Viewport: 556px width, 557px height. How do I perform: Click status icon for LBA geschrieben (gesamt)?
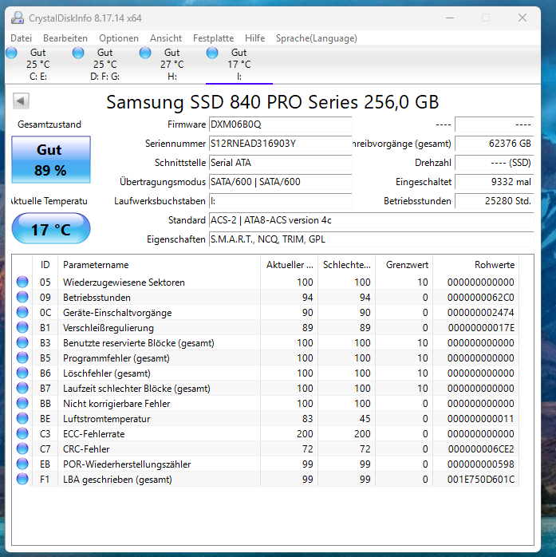(x=22, y=480)
